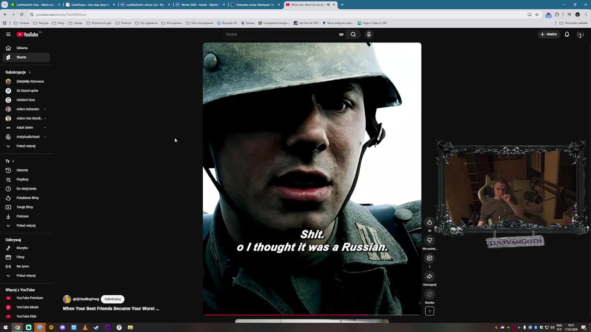Remix this Short

tap(429, 294)
